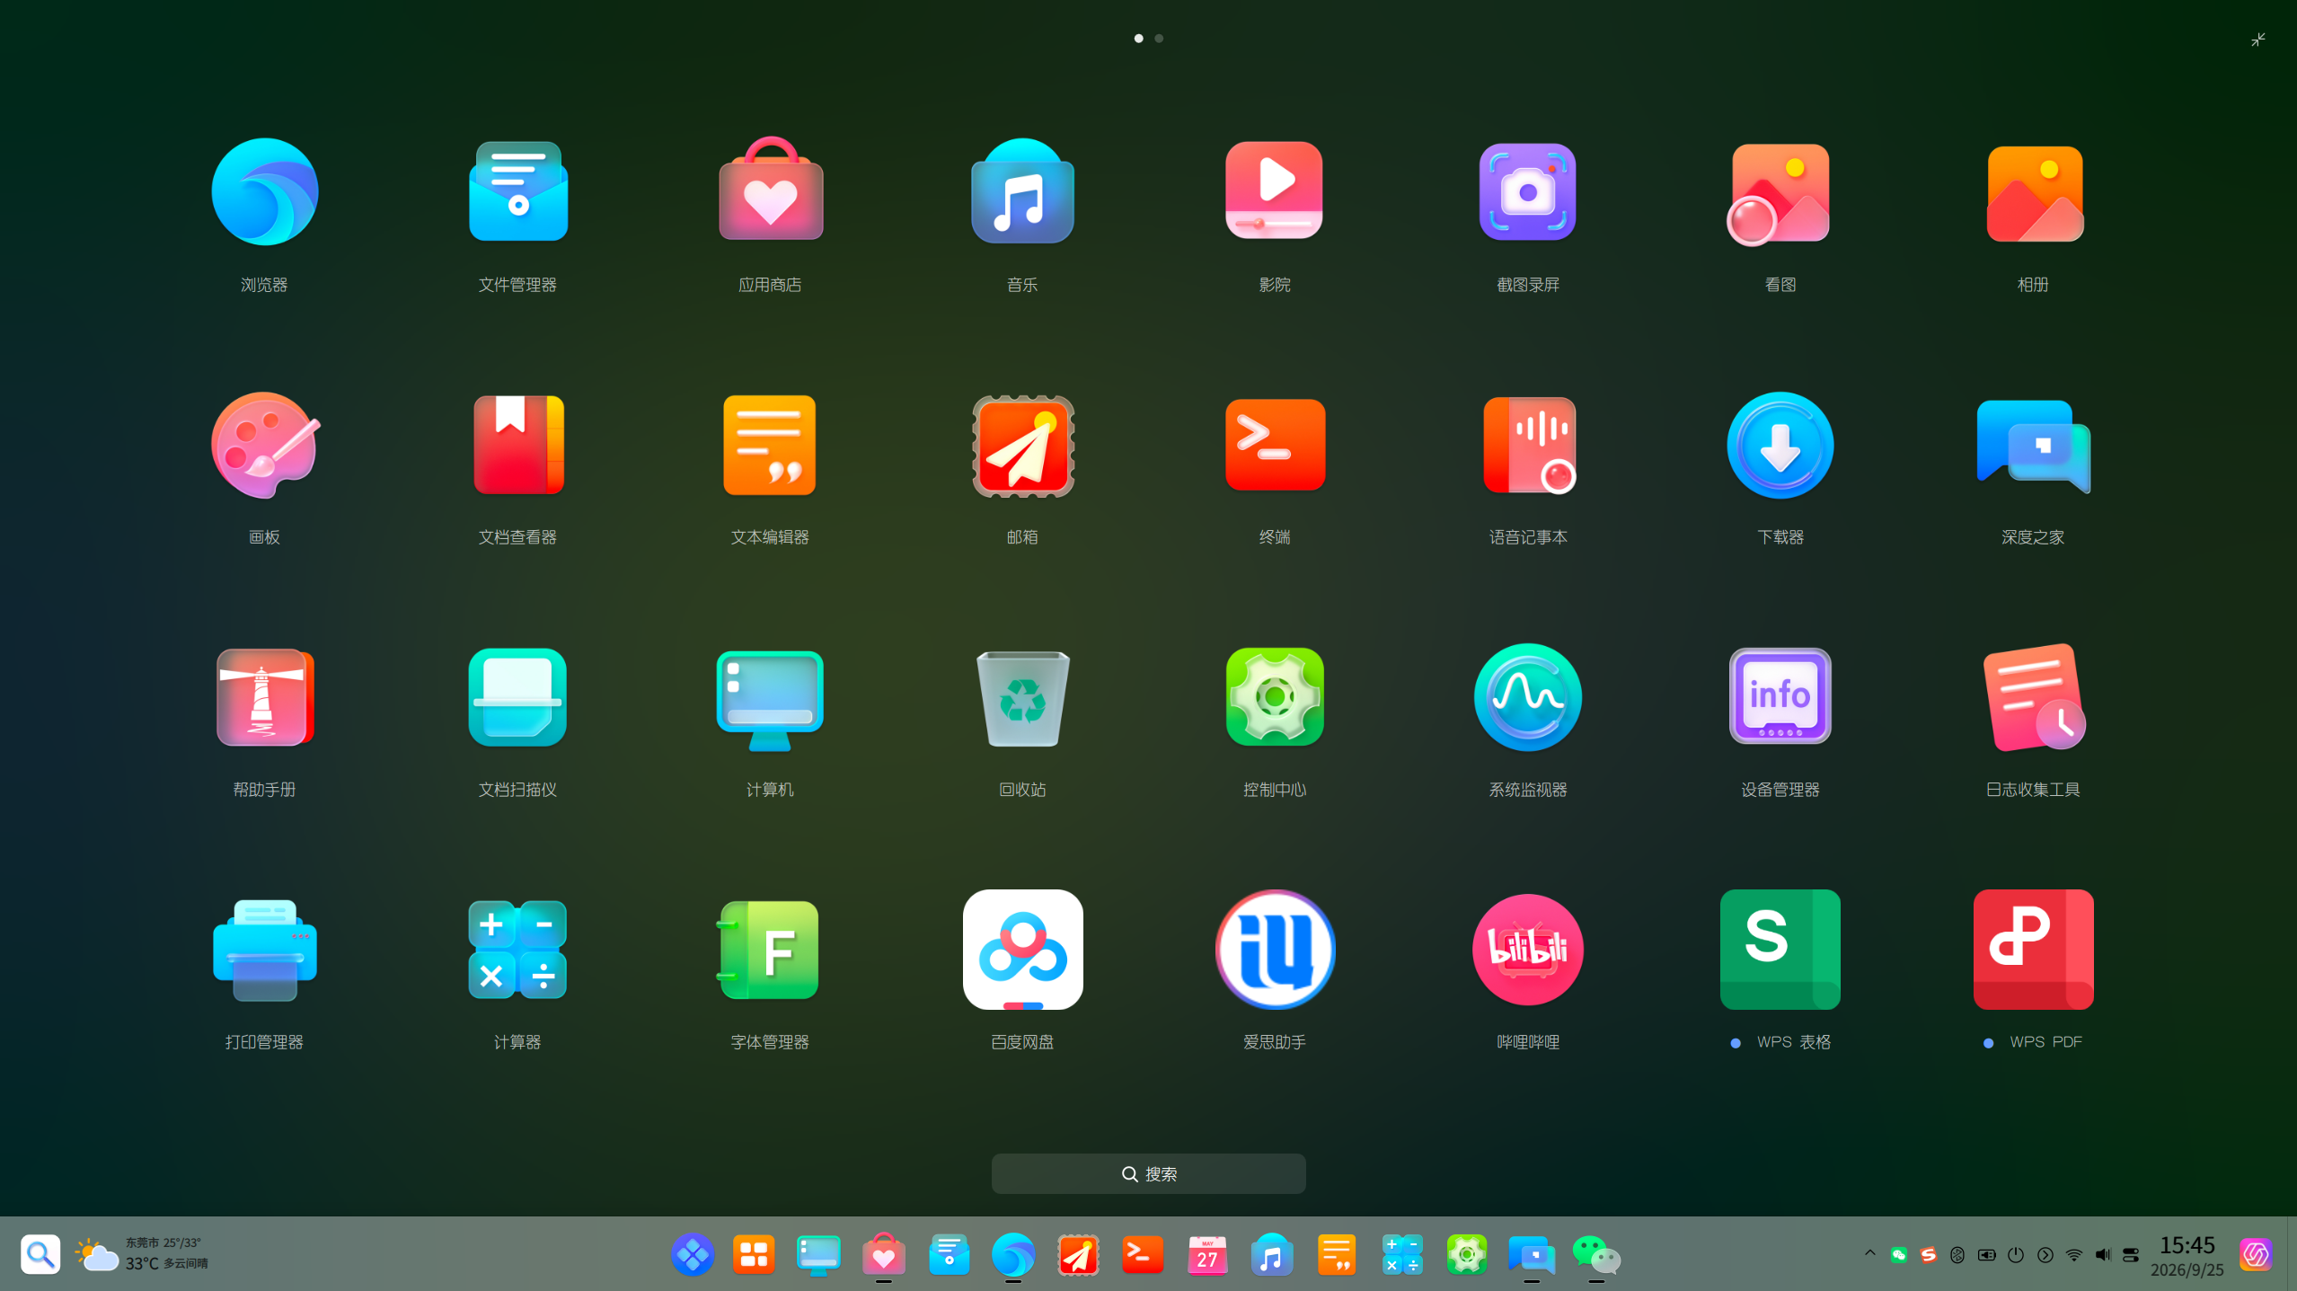Launch the 下载器 downloader
Viewport: 2297px width, 1291px height.
coord(1780,445)
